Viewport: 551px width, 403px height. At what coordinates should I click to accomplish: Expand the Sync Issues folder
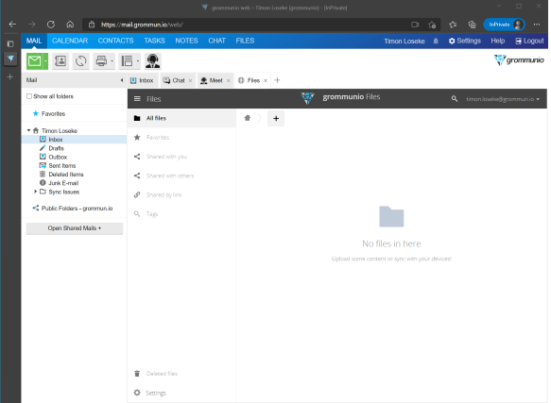(35, 192)
